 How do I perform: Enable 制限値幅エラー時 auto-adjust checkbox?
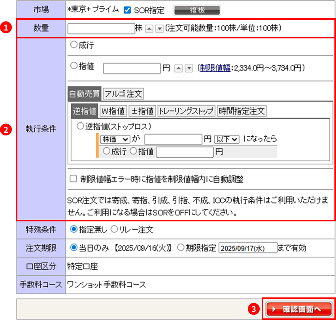pyautogui.click(x=73, y=179)
